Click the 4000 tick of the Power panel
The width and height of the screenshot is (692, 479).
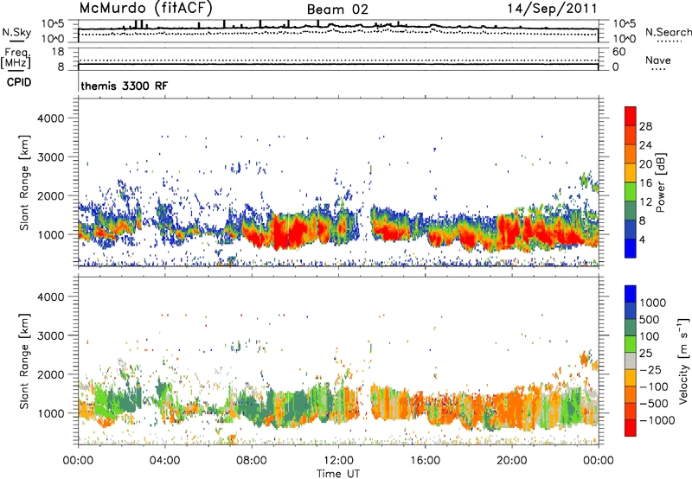[51, 118]
